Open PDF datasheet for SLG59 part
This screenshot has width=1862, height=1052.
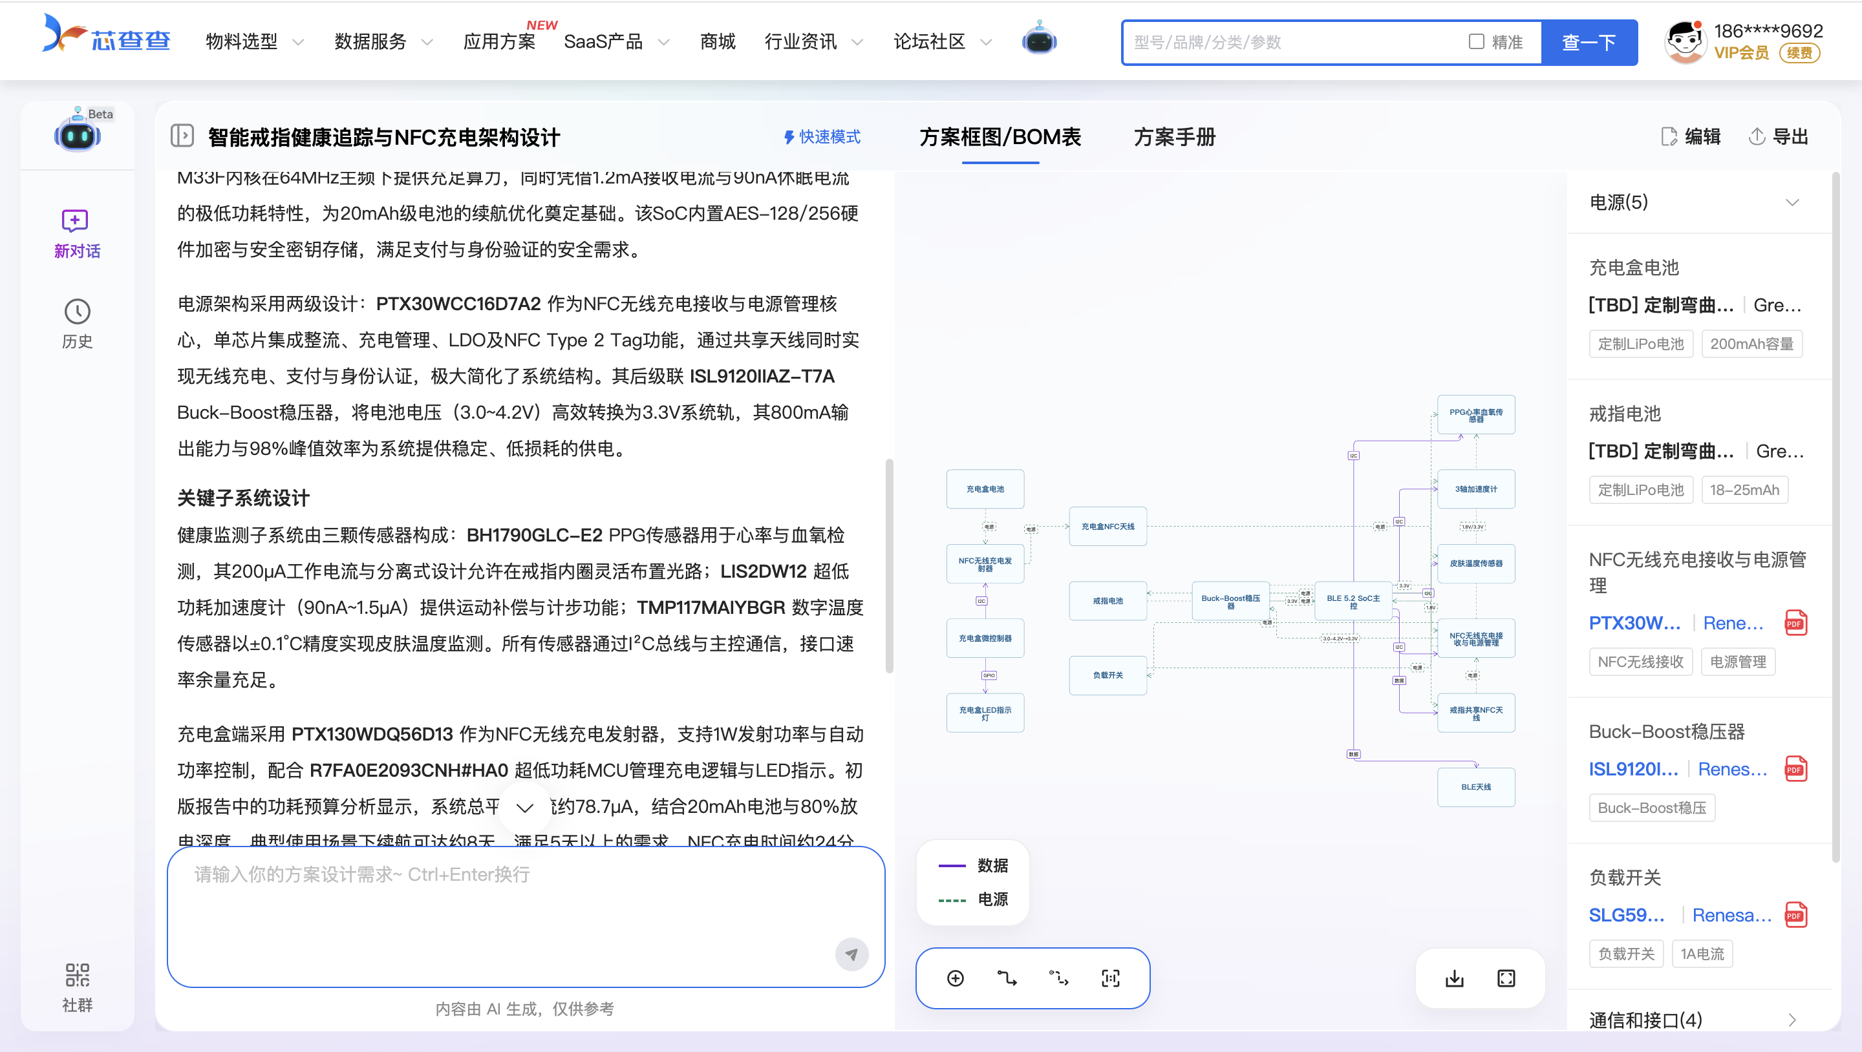click(1795, 915)
